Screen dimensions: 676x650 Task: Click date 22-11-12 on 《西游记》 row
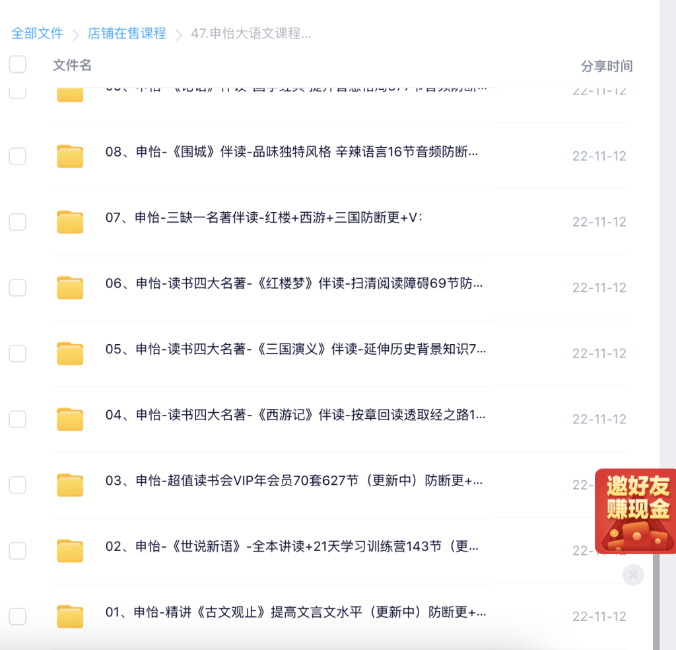pyautogui.click(x=599, y=419)
